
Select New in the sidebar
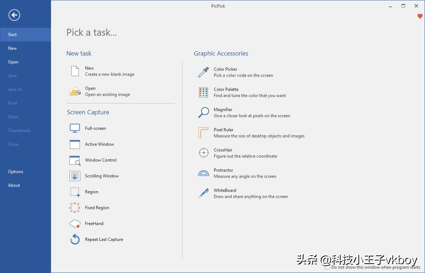point(25,48)
